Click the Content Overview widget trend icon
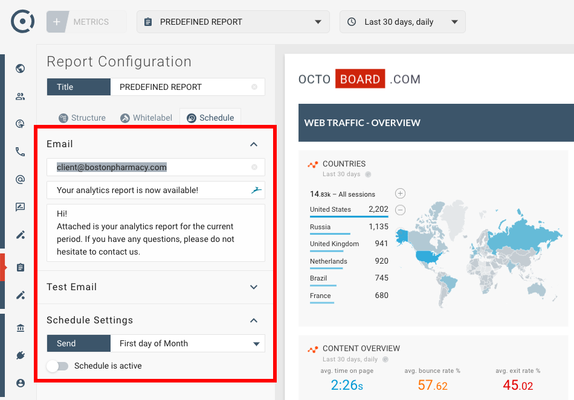574x400 pixels. (312, 350)
